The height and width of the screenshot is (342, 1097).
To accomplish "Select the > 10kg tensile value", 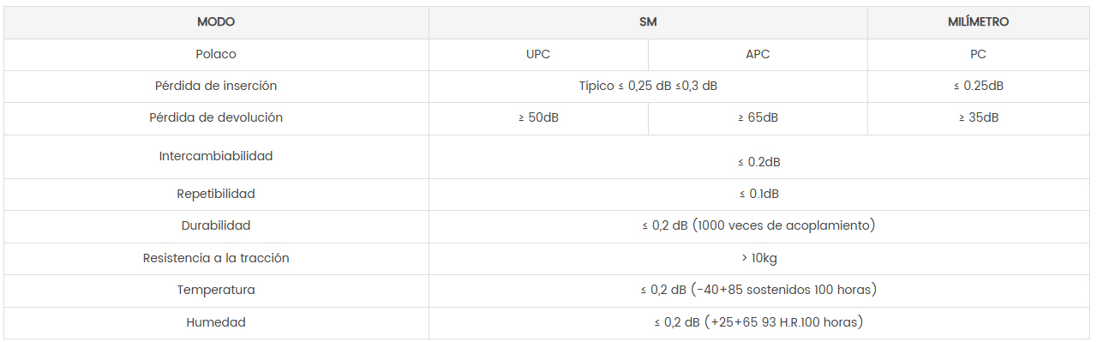I will pyautogui.click(x=758, y=258).
